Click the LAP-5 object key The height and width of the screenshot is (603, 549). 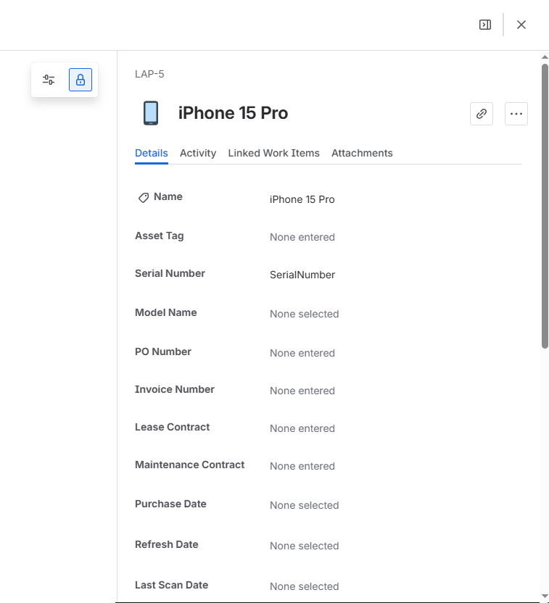(x=149, y=74)
